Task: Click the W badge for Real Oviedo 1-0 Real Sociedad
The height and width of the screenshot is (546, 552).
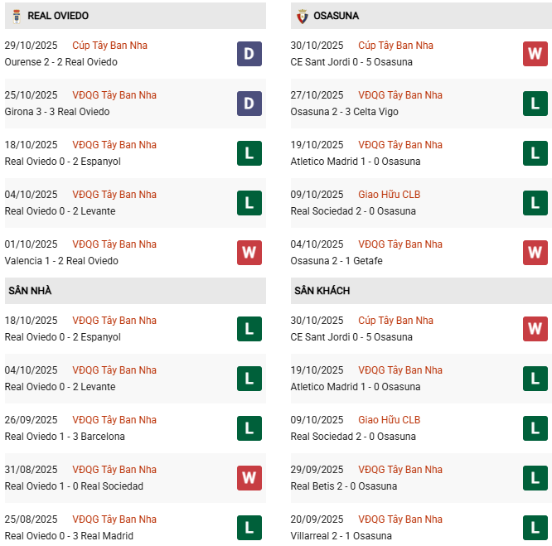Action: click(x=249, y=478)
